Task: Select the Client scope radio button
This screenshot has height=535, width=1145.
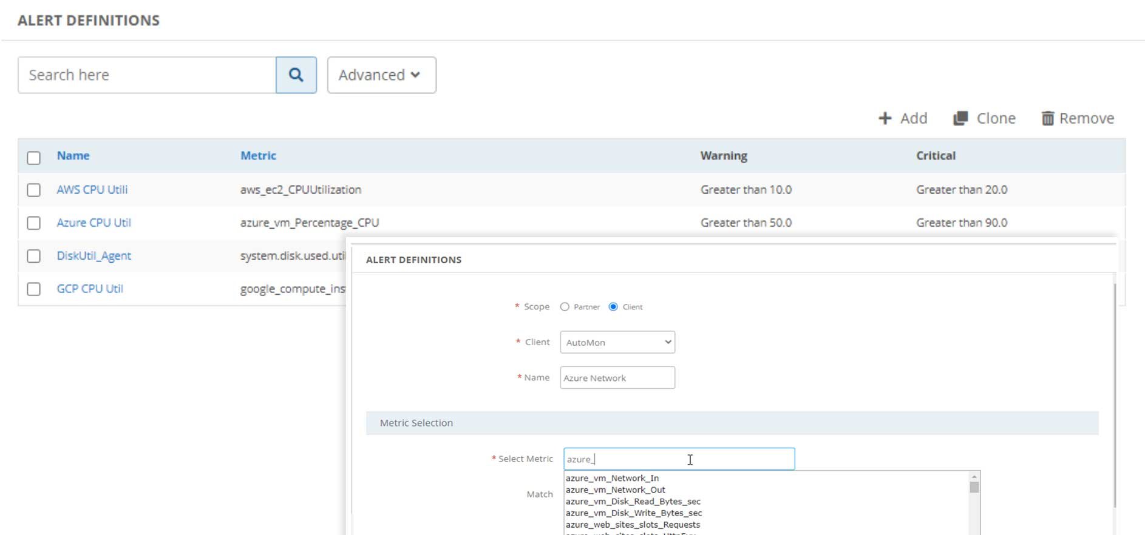Action: pyautogui.click(x=613, y=307)
